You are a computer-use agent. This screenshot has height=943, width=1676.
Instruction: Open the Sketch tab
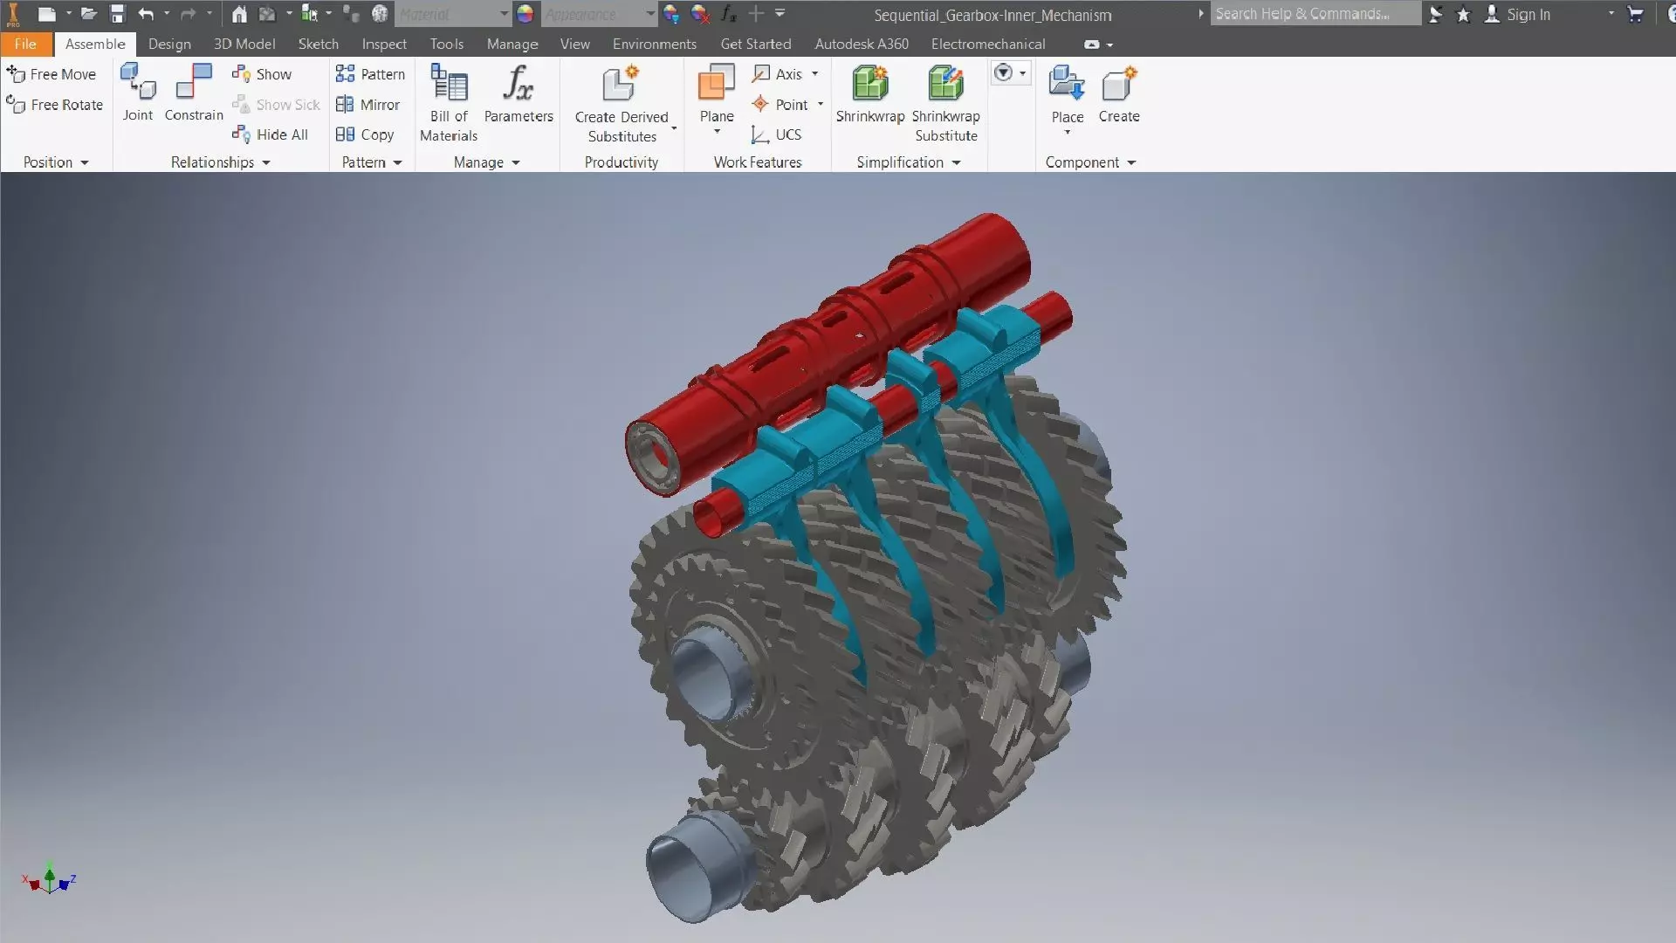pos(318,44)
